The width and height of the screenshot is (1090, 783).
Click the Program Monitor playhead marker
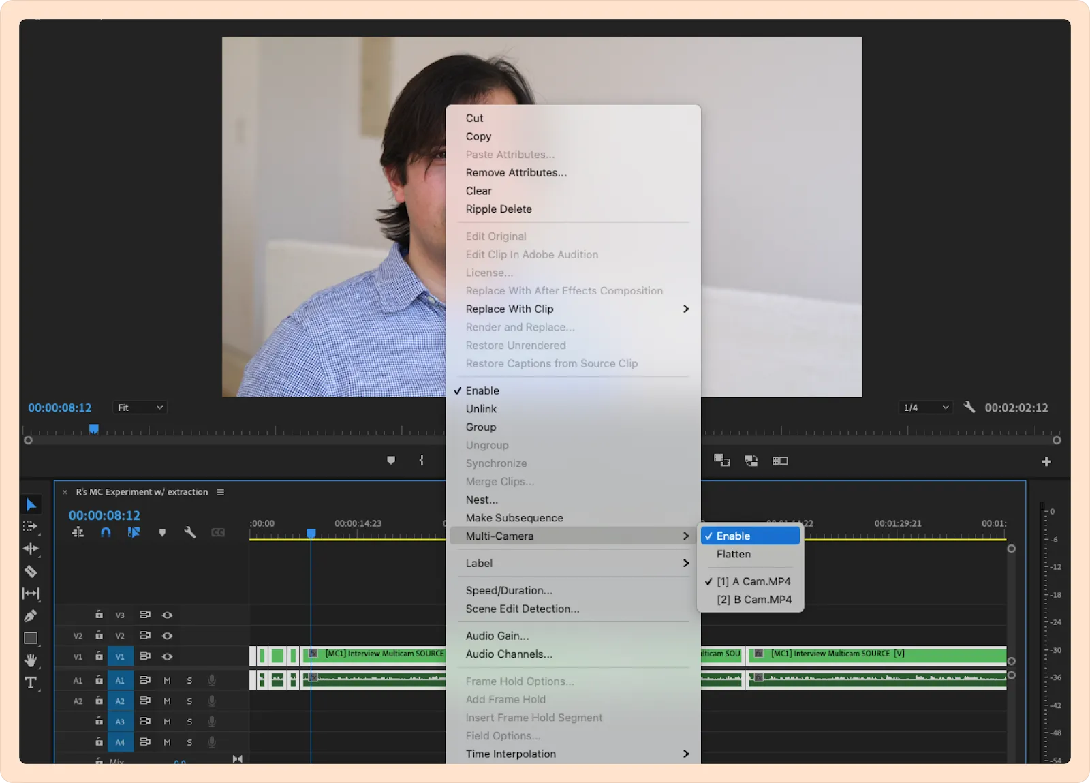click(94, 429)
